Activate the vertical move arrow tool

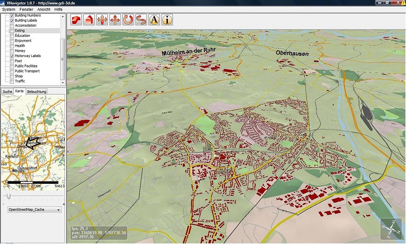coord(115,20)
